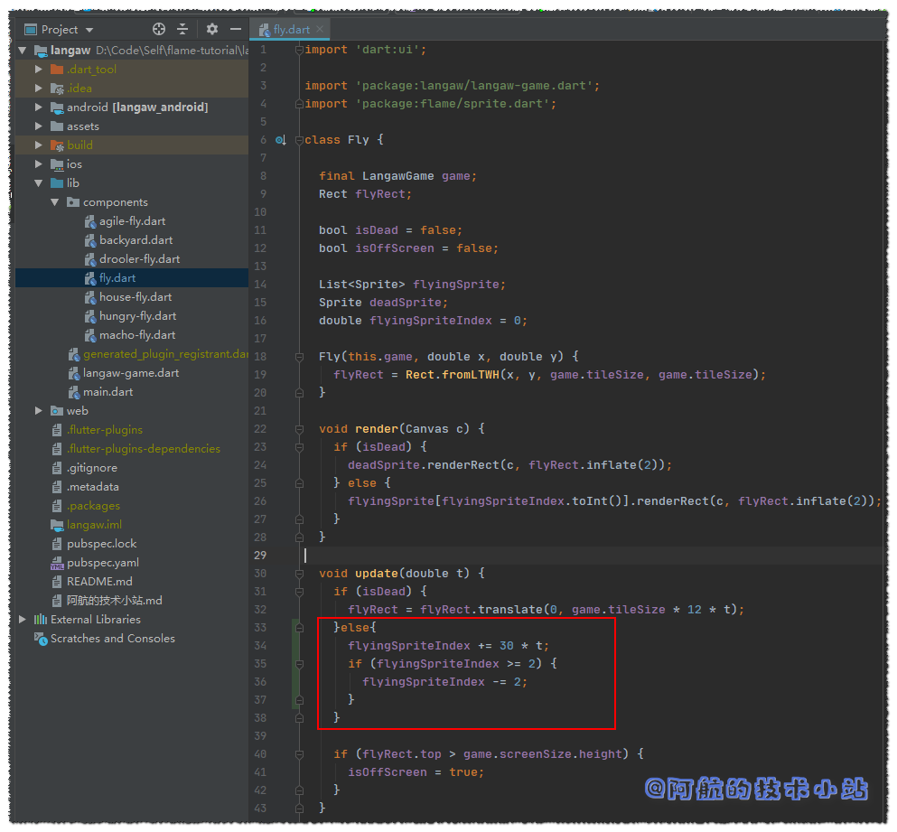
Task: Switch to the fly.dart editor tab
Action: tap(291, 30)
